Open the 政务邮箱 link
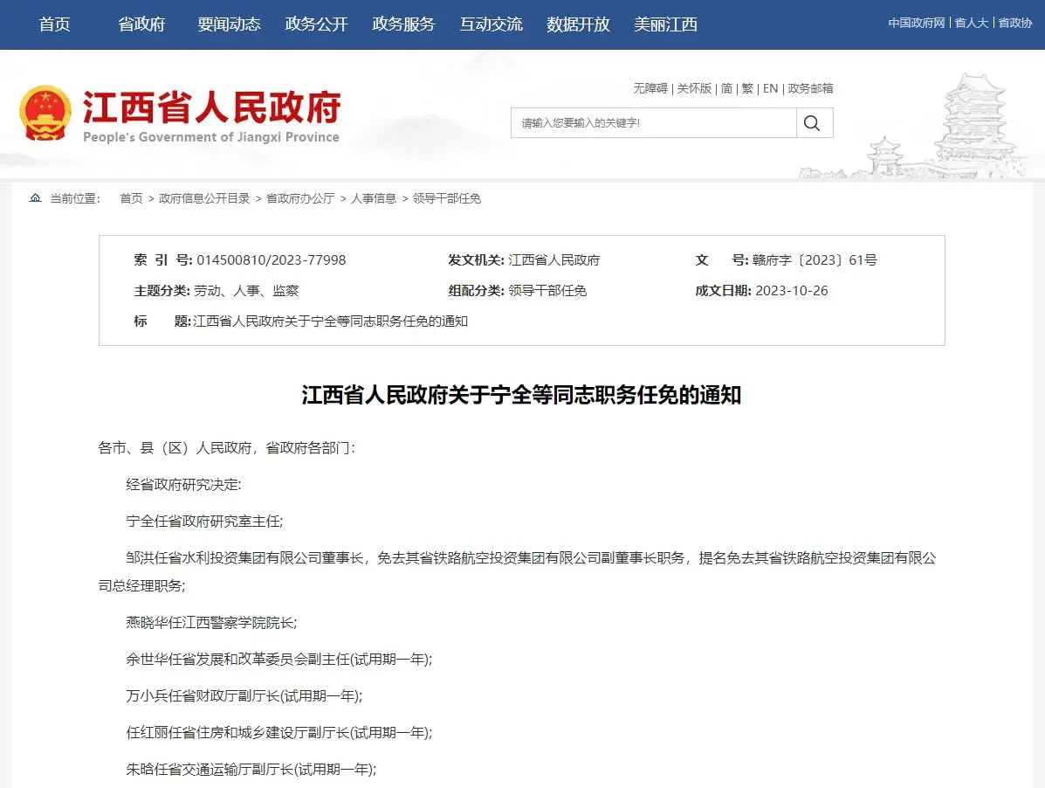This screenshot has width=1045, height=788. coord(810,88)
